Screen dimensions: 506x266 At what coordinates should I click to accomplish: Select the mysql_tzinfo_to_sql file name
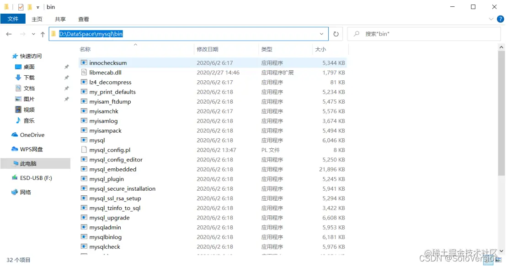click(115, 208)
